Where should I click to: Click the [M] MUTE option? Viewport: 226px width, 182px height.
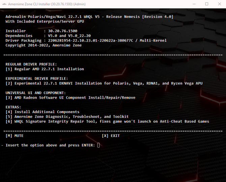(15, 136)
